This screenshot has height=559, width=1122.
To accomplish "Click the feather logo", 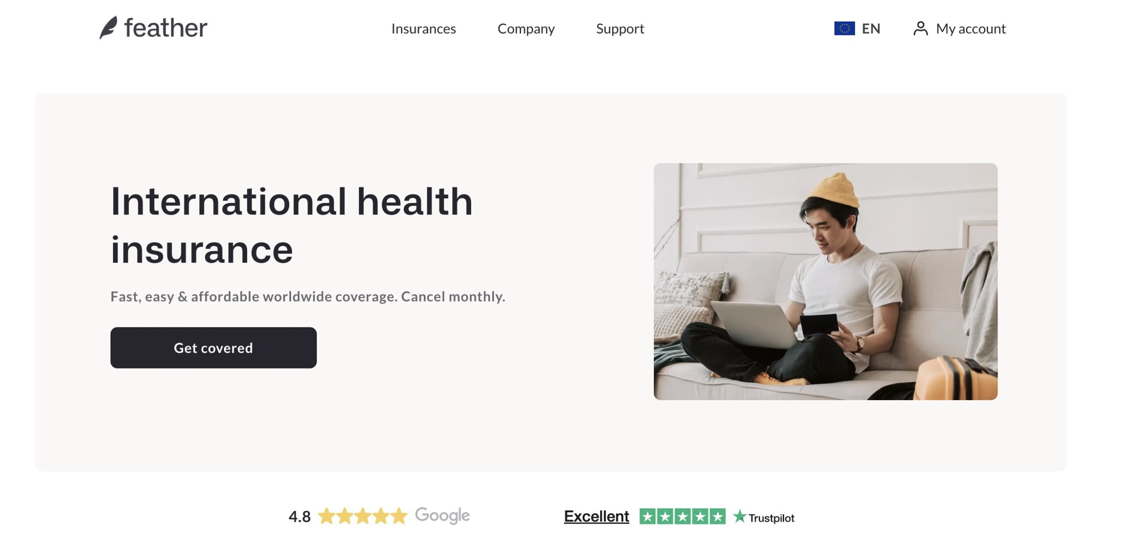I will (x=154, y=28).
